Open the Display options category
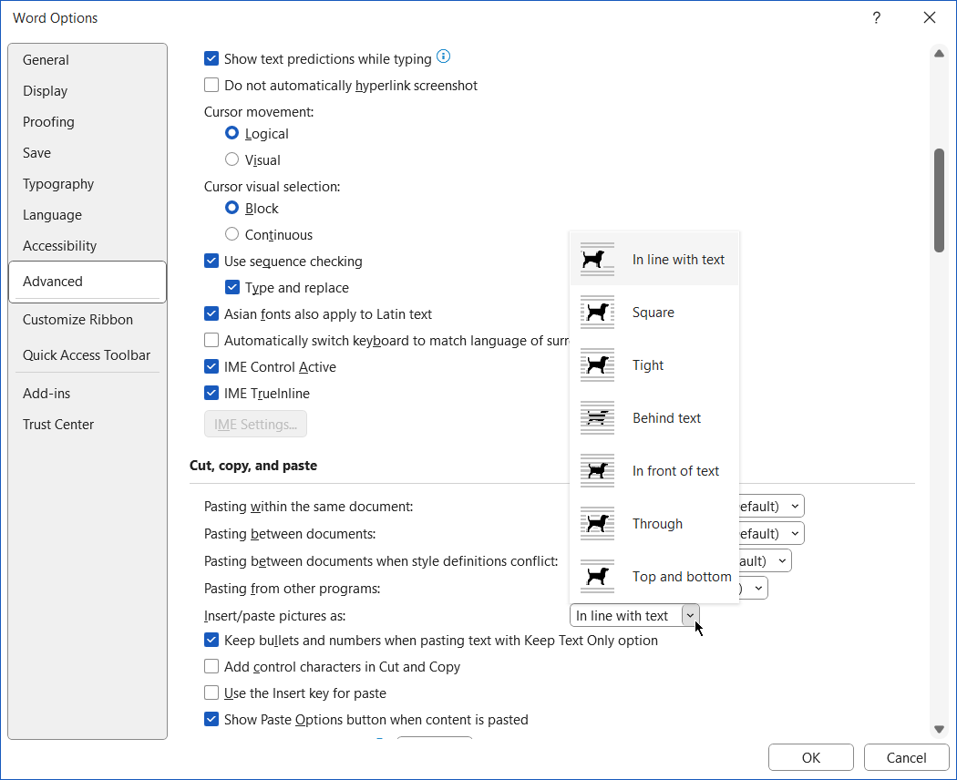 coord(87,91)
